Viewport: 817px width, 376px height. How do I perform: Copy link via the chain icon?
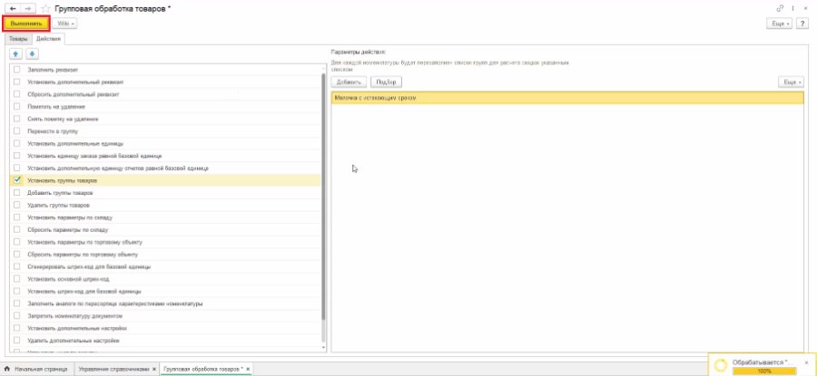pos(780,8)
